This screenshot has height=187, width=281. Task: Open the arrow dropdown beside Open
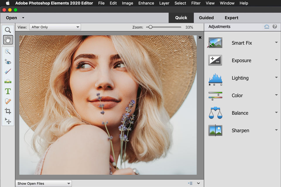(x=23, y=18)
